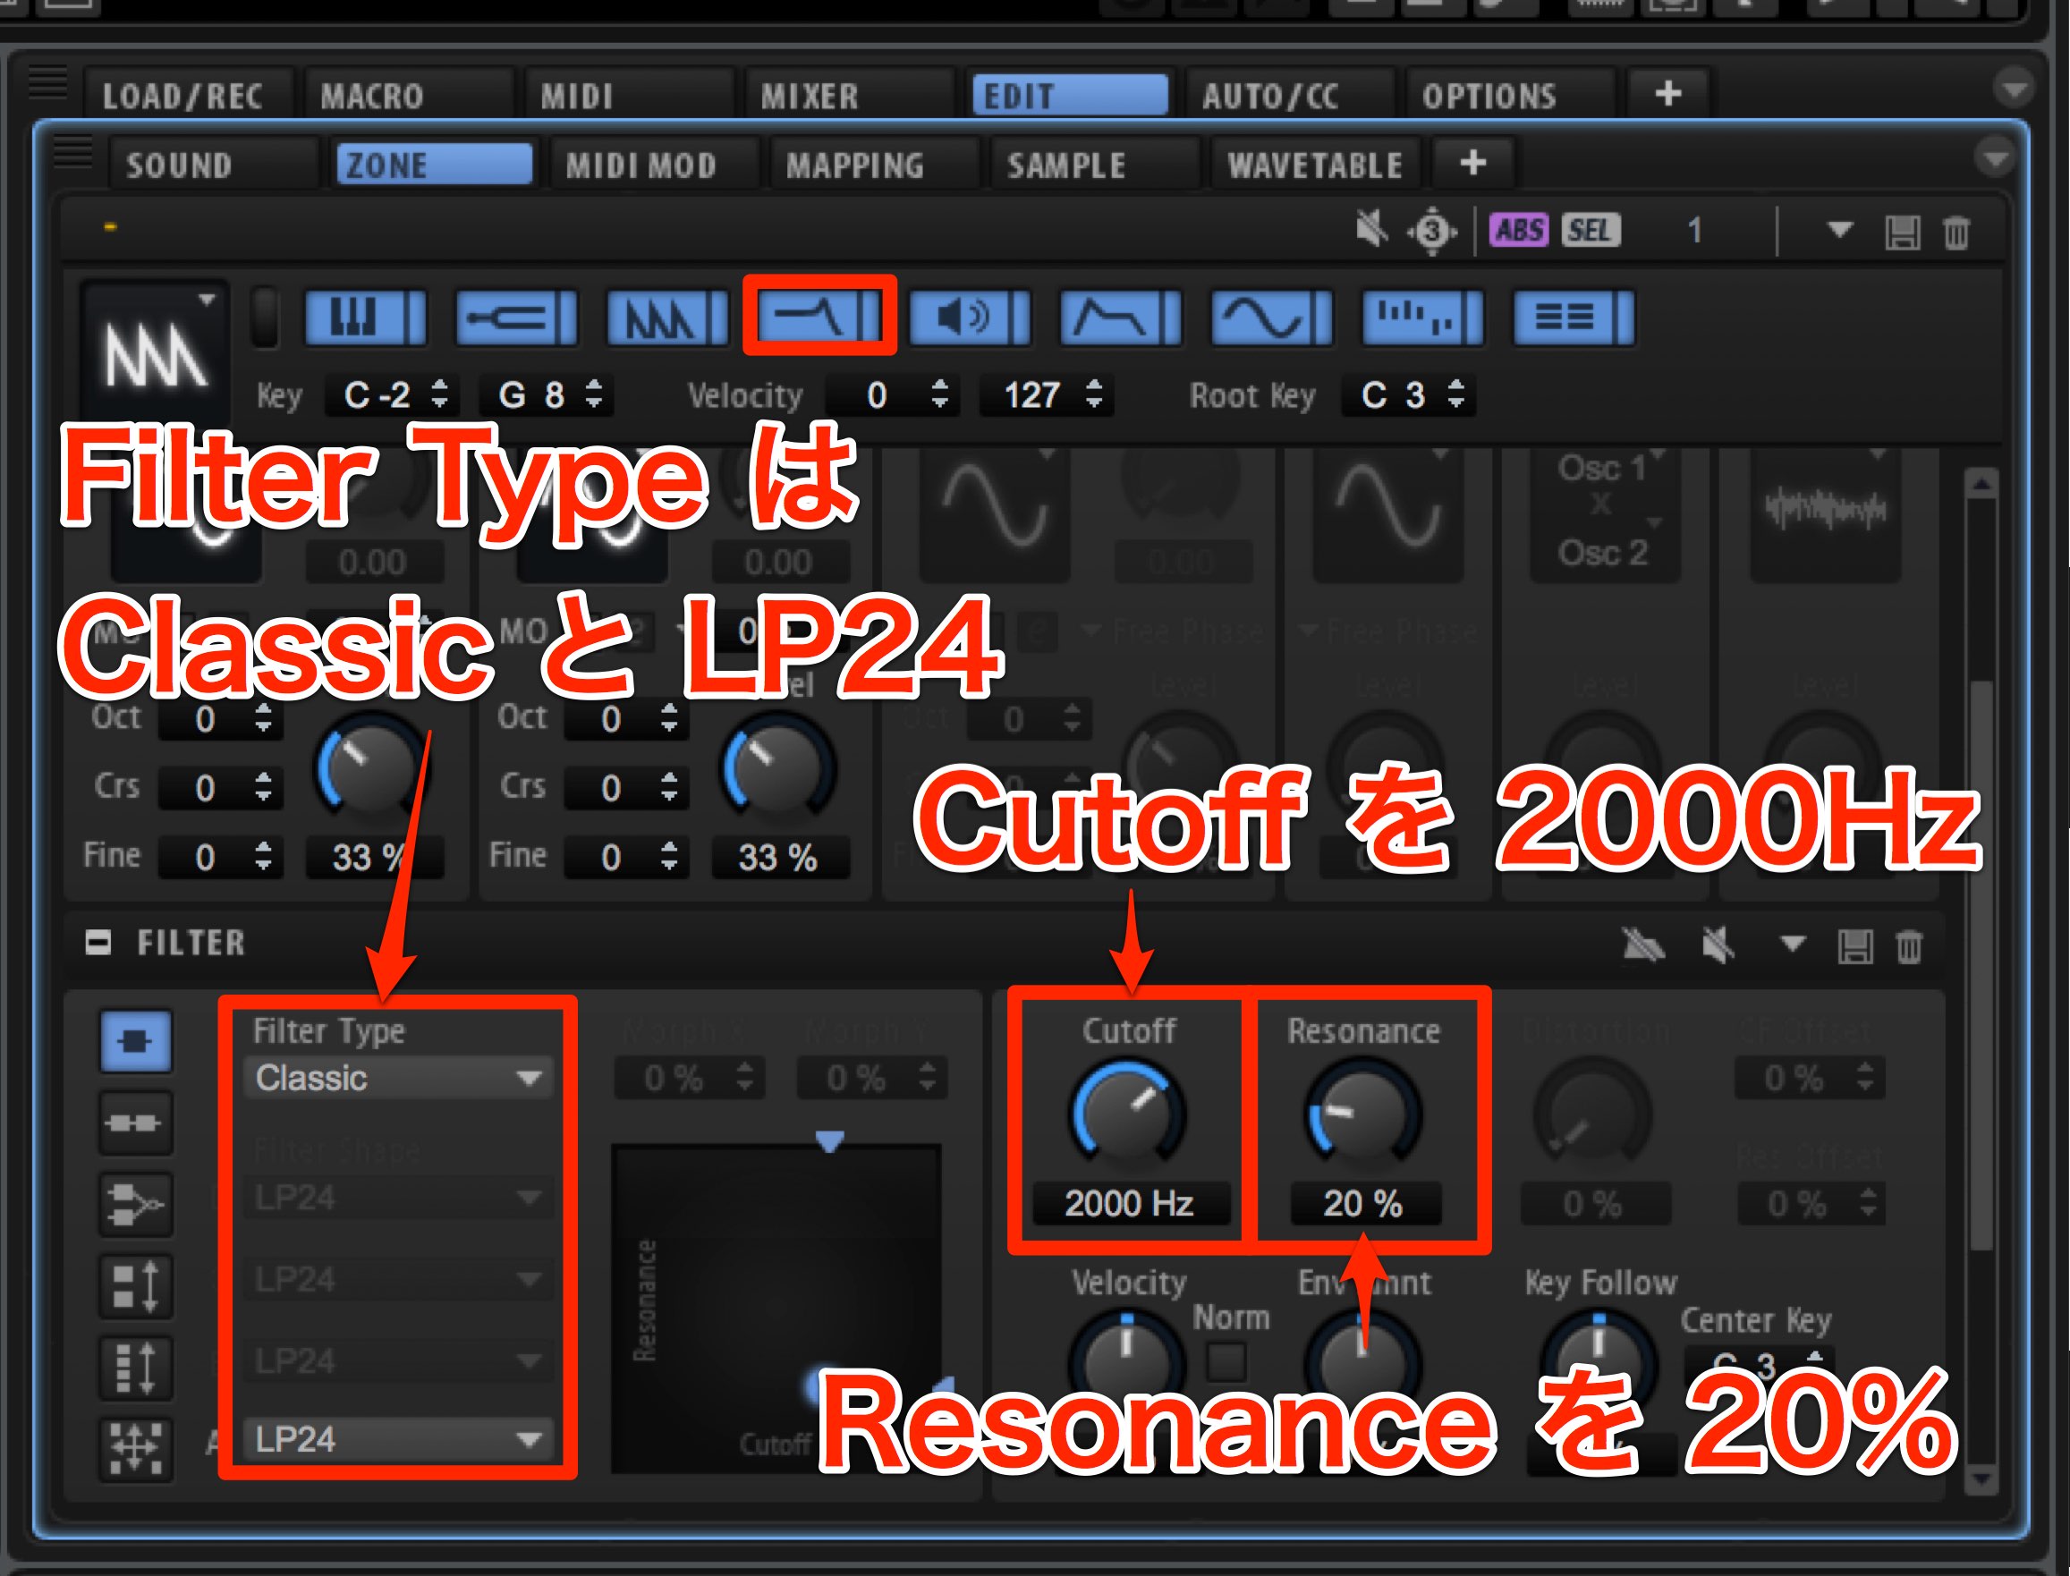Mute the zone in the toolbar
The image size is (2070, 1576).
point(1372,229)
